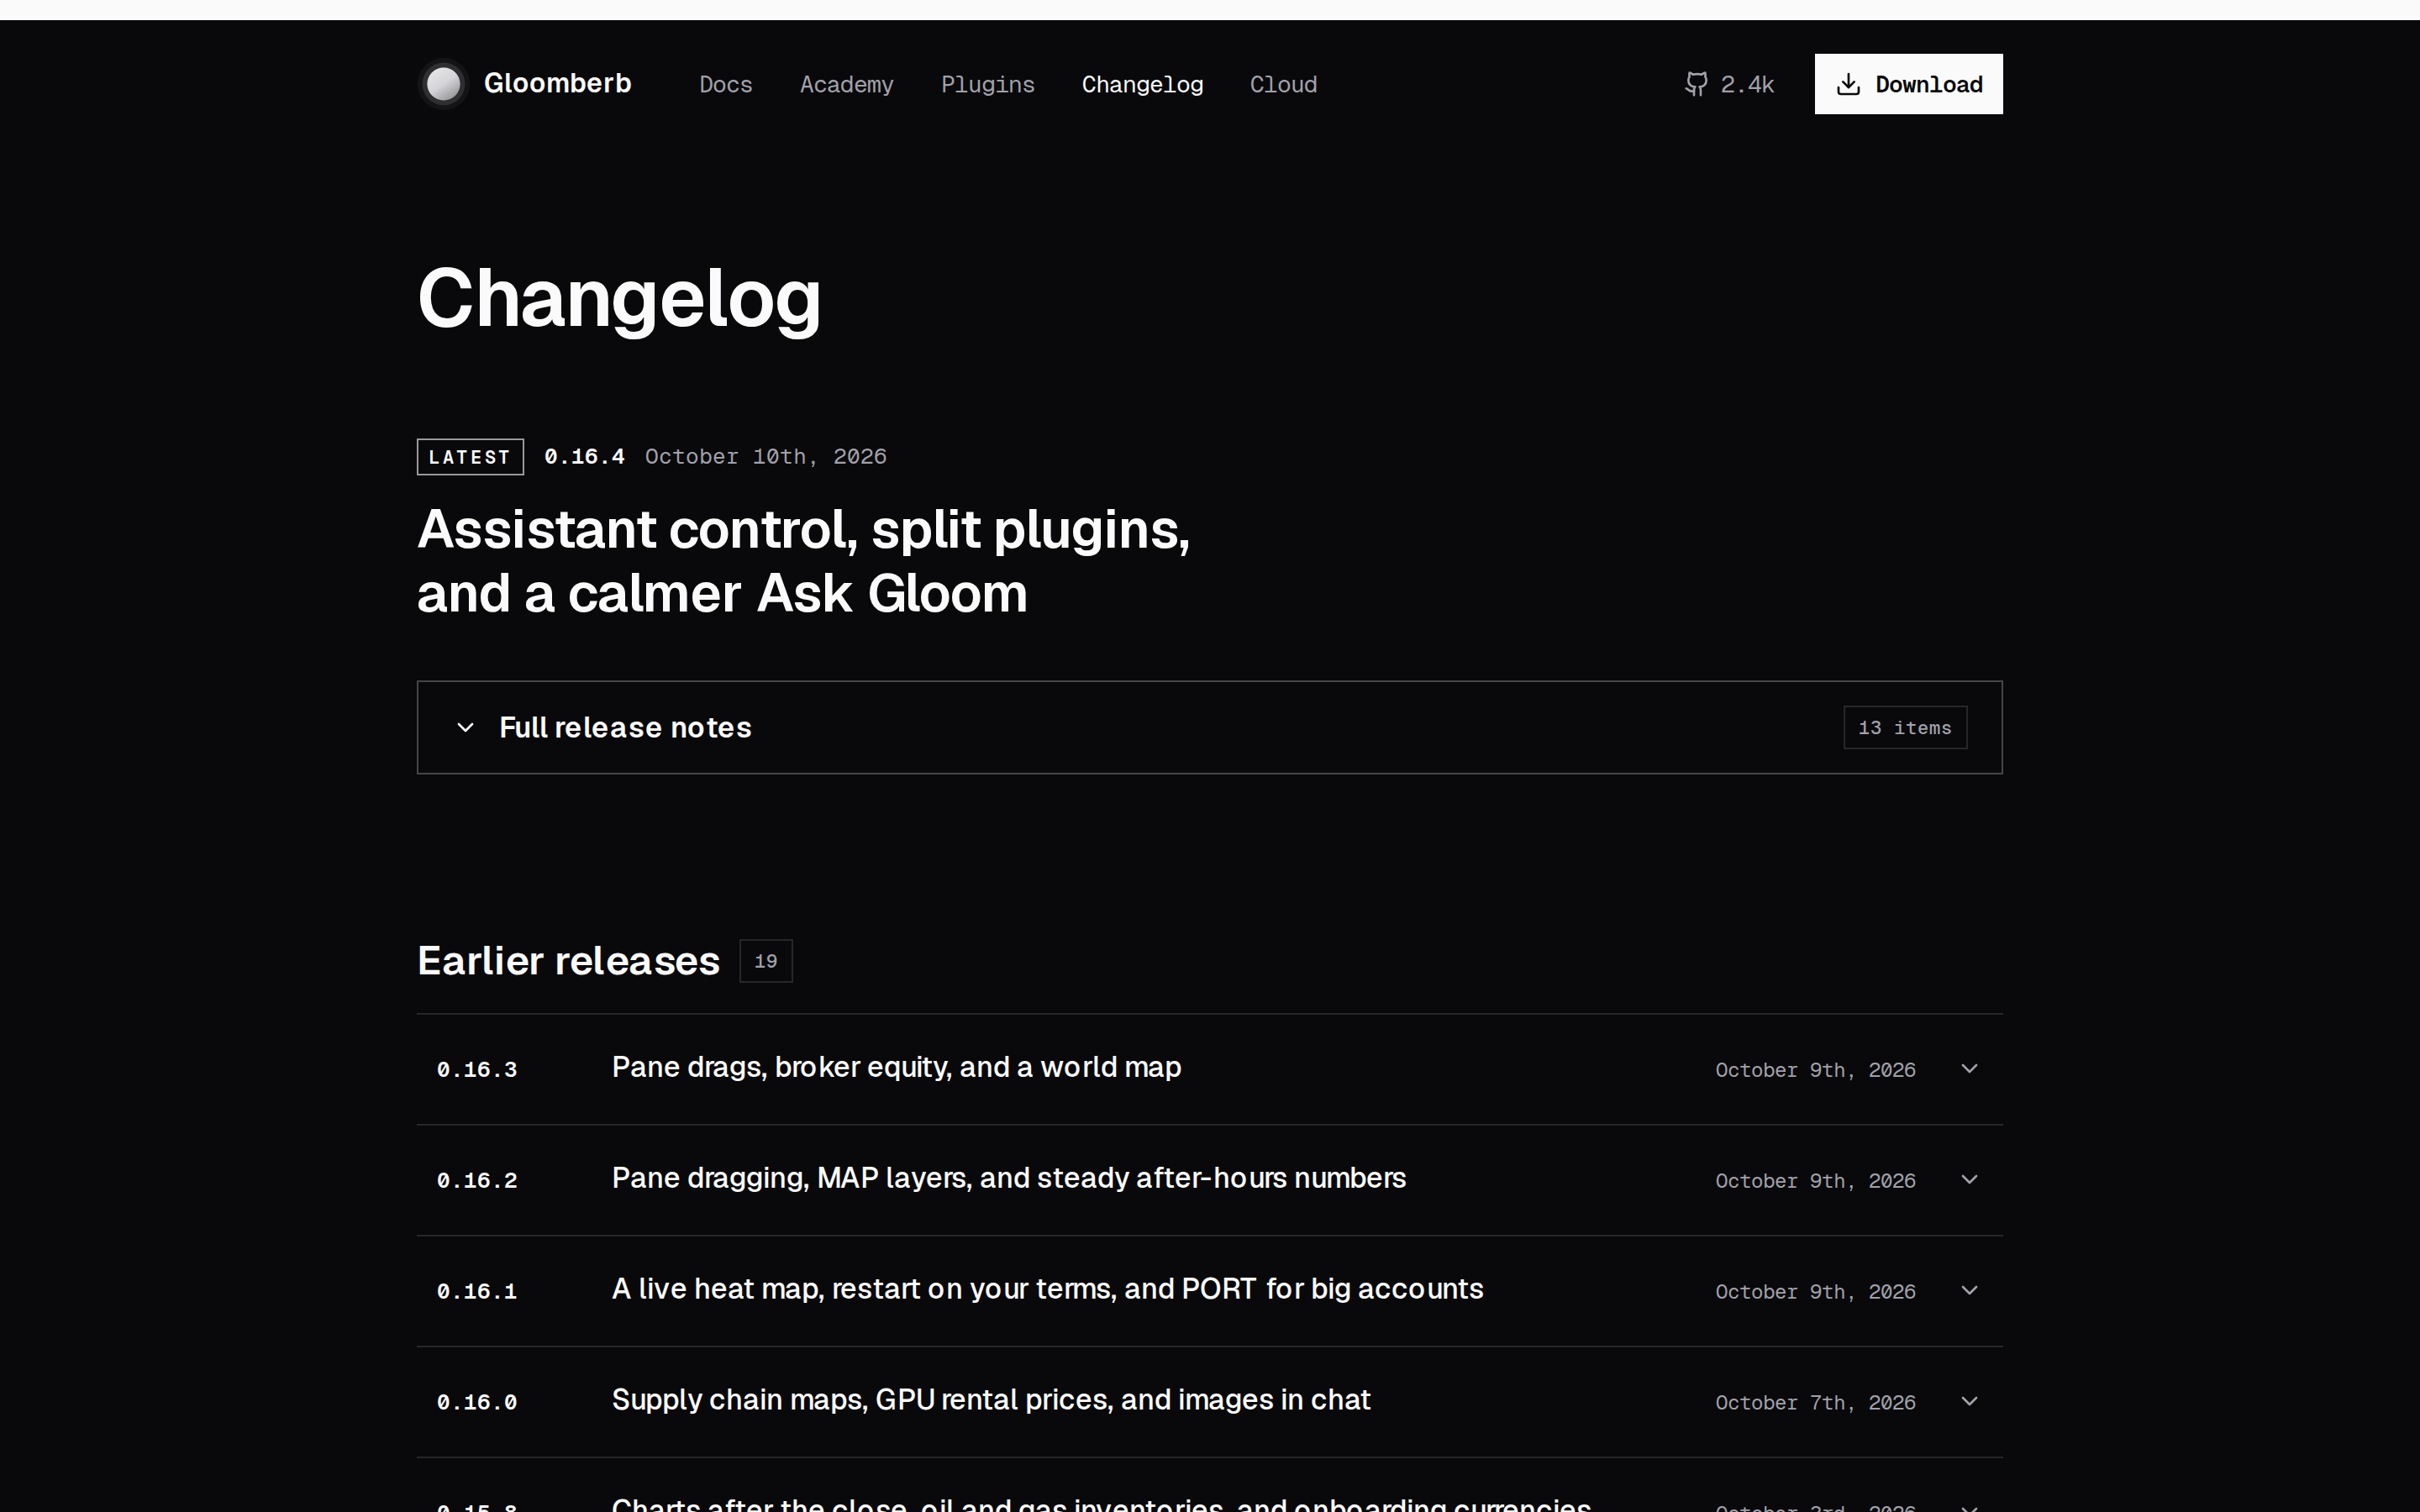Click October 7th, 2026 date

click(x=1815, y=1403)
